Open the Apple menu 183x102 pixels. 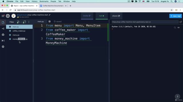point(3,1)
